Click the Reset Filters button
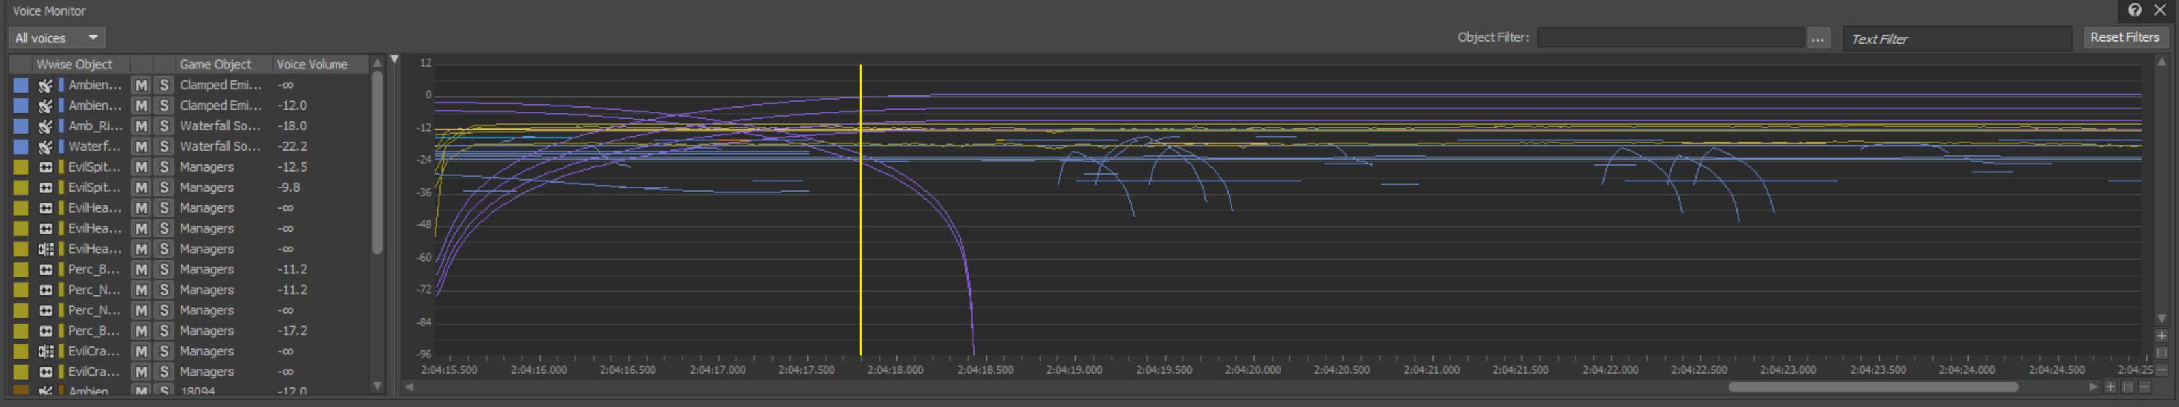 (2123, 38)
